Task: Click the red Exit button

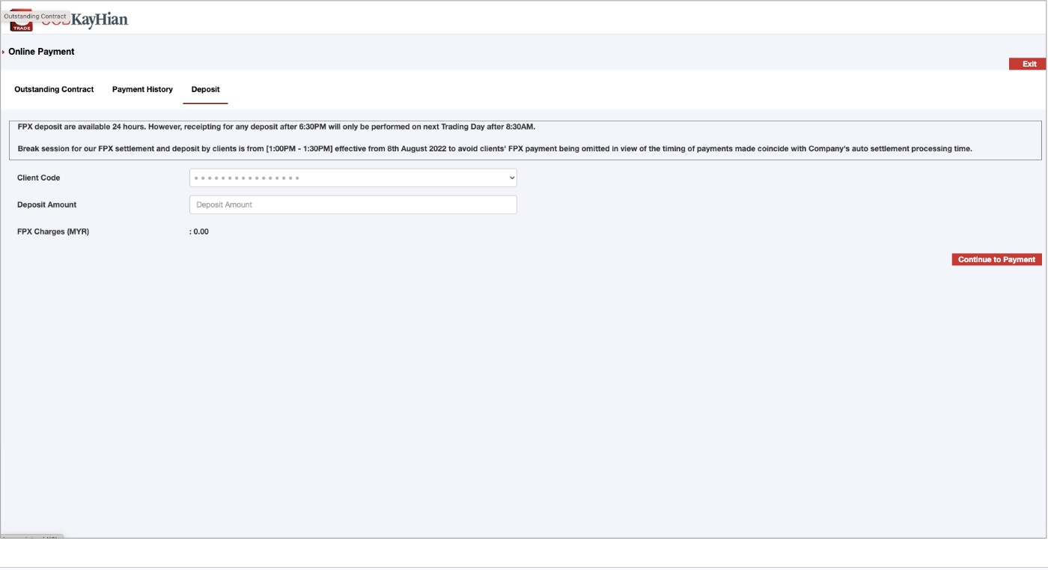Action: [1027, 64]
